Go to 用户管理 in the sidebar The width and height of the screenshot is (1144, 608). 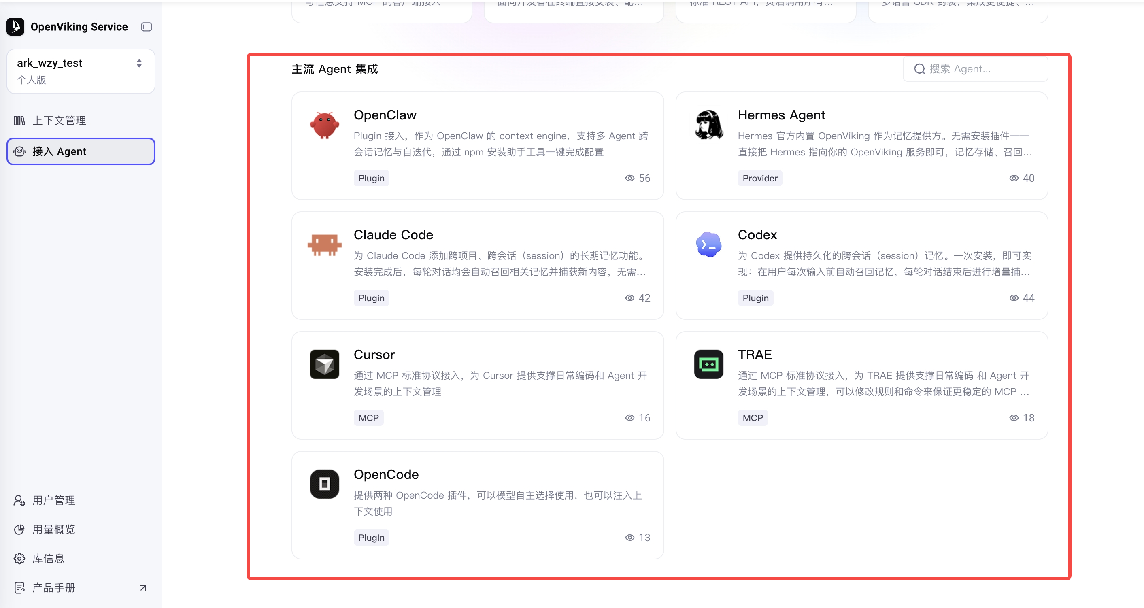(x=81, y=500)
